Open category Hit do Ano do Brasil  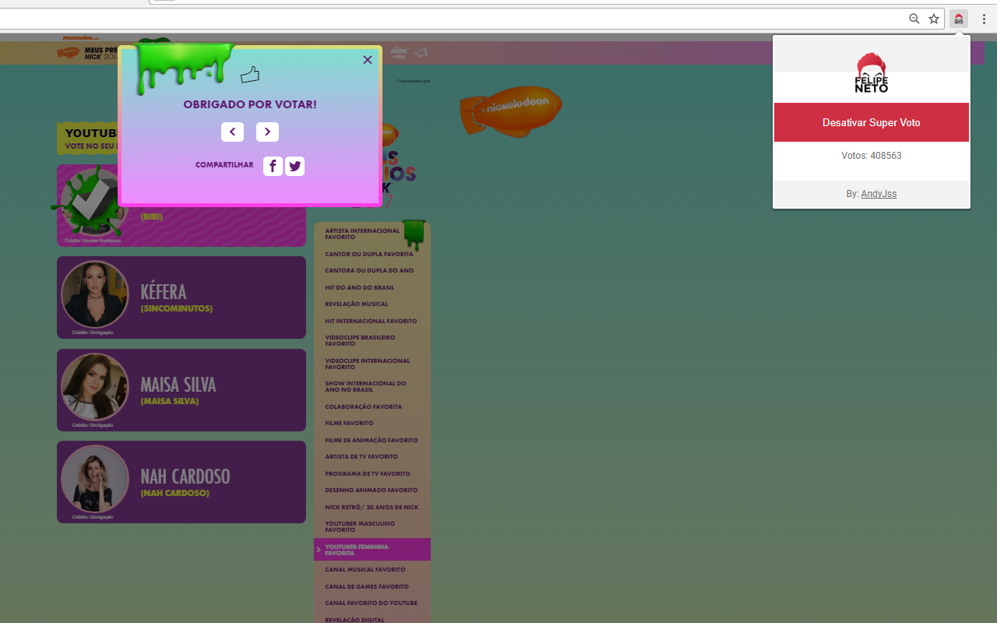click(360, 287)
